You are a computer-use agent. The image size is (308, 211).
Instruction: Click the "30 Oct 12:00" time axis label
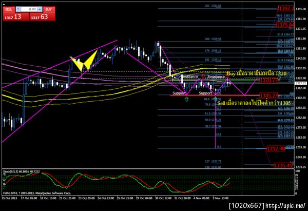163,198
